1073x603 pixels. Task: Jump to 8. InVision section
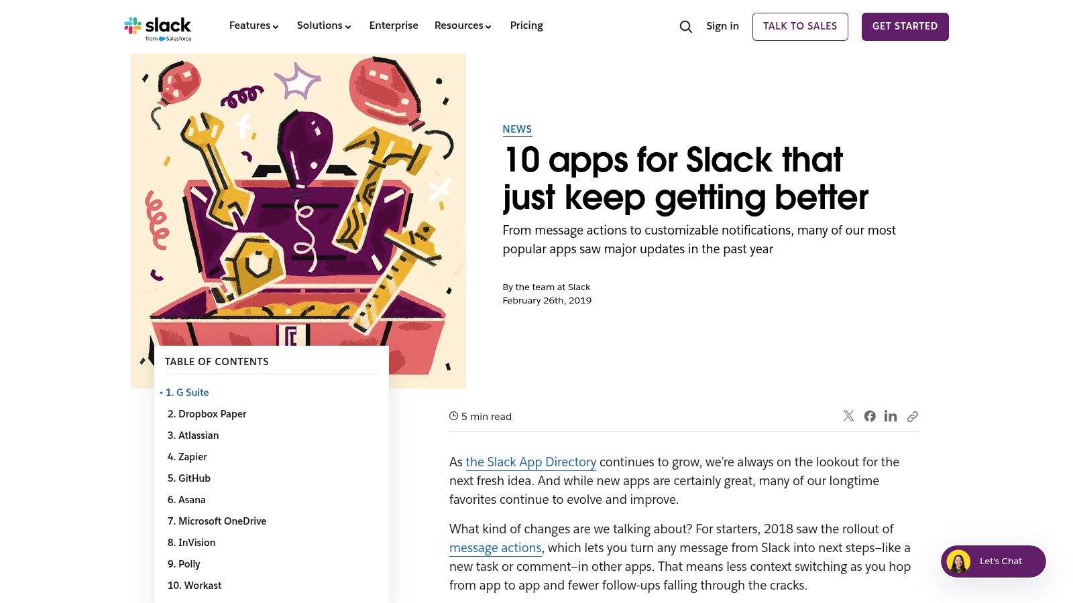click(x=191, y=543)
